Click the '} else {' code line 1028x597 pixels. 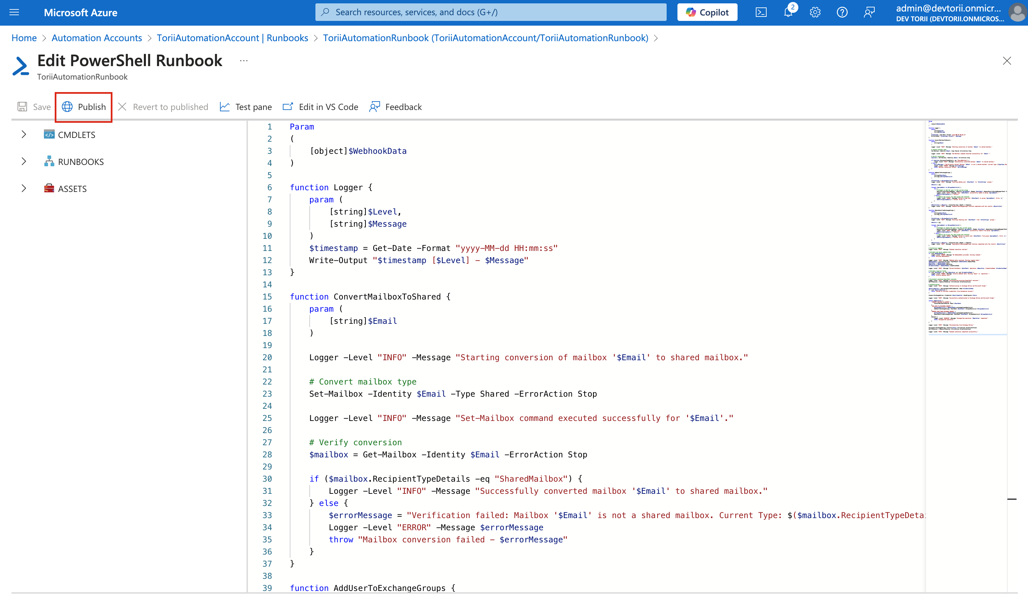[328, 503]
